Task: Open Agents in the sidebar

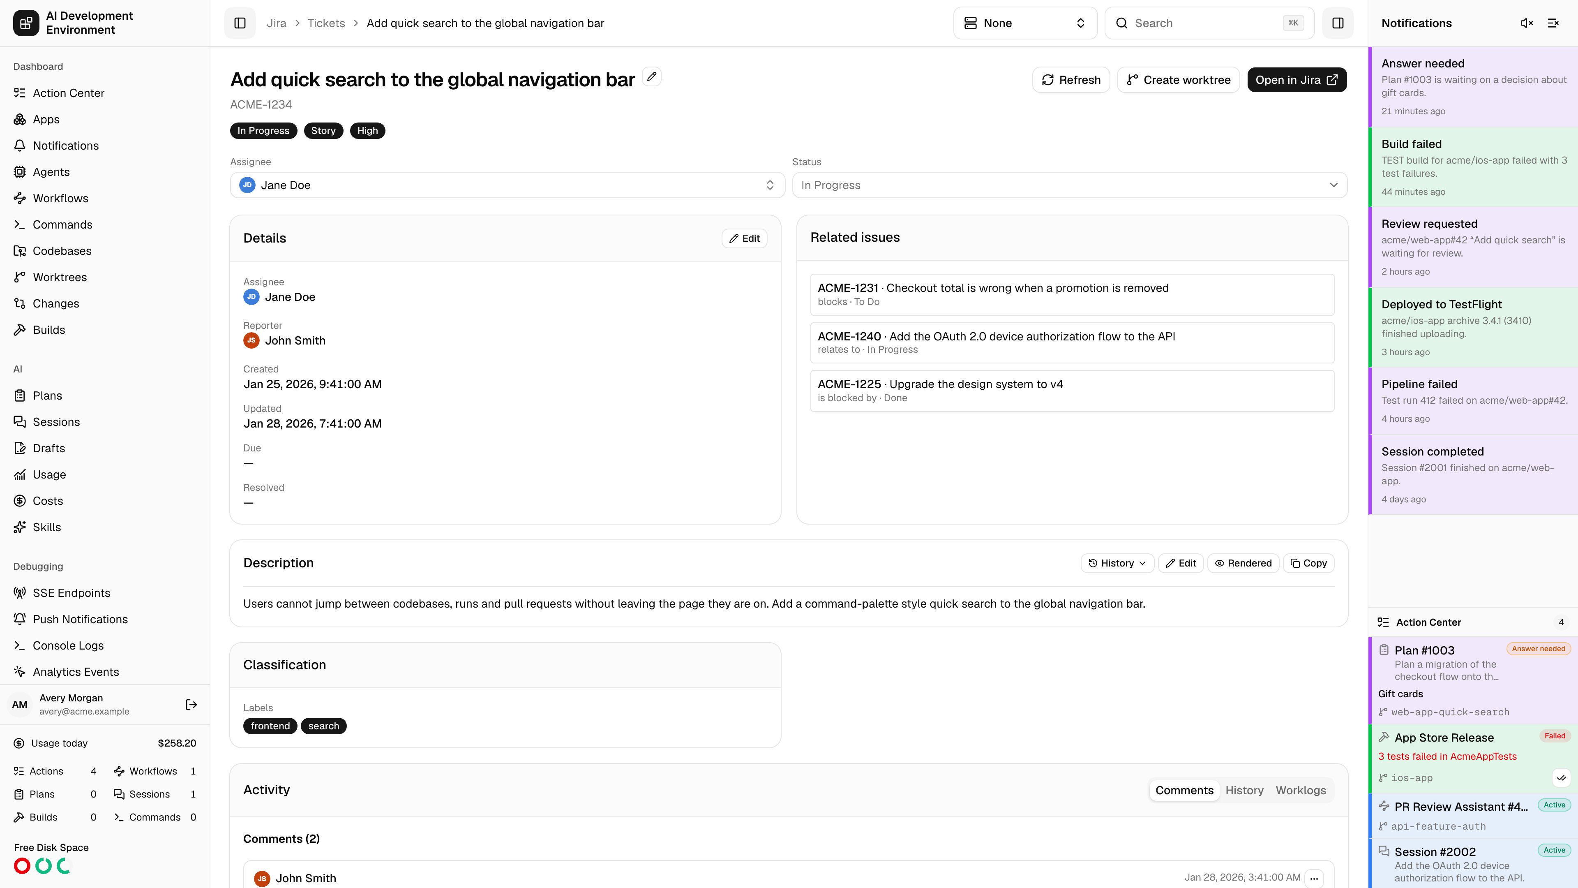Action: 105,172
